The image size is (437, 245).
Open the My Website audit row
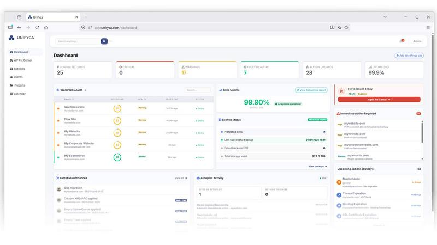[134, 133]
